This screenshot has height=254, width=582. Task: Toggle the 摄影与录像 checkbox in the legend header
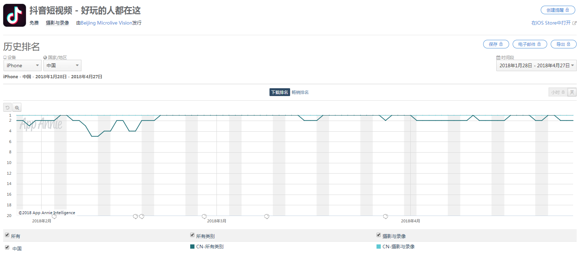pos(379,235)
